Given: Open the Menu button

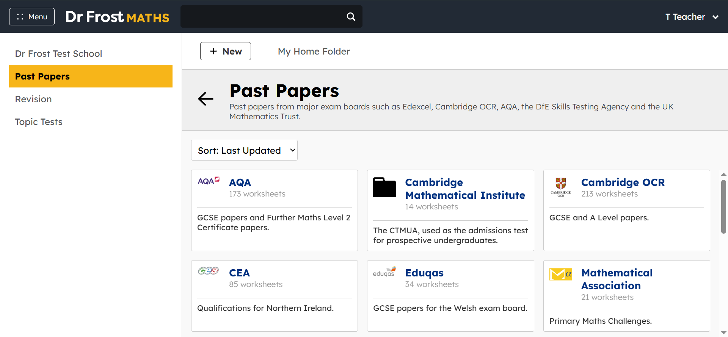Looking at the screenshot, I should point(32,17).
